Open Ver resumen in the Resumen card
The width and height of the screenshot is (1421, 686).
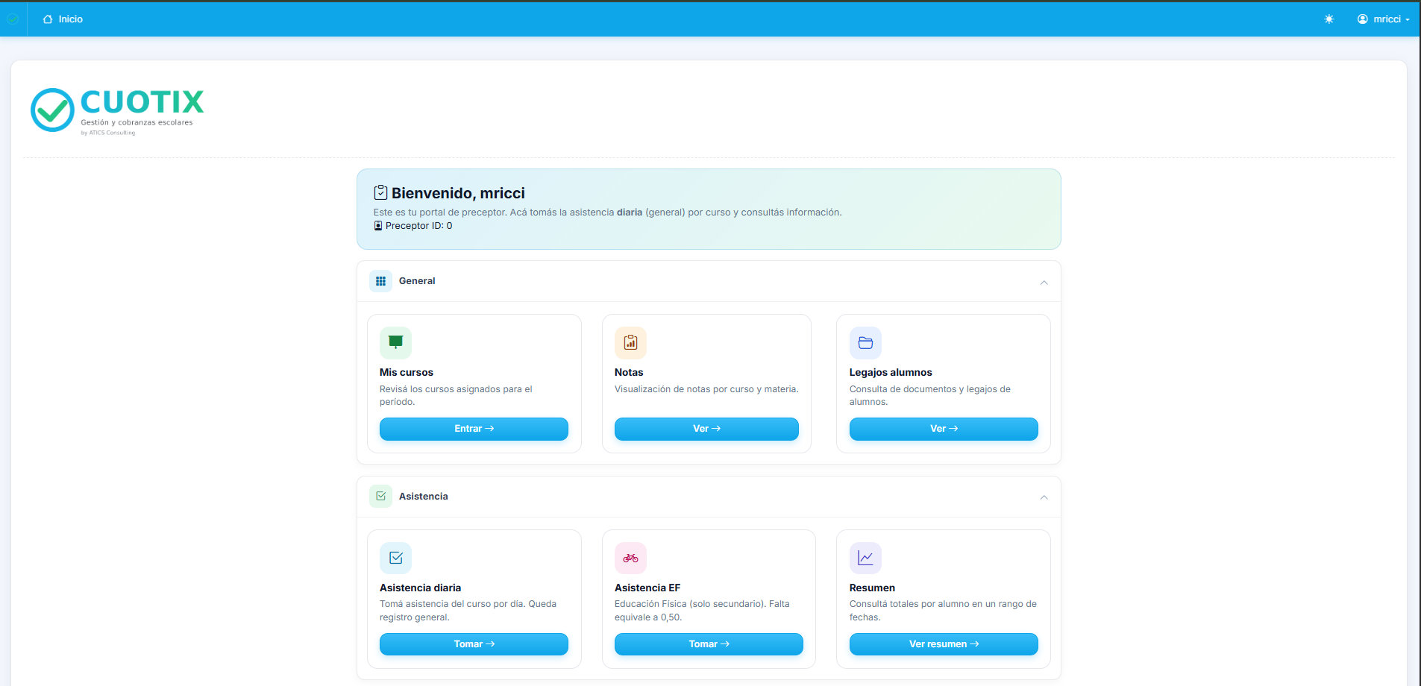tap(943, 644)
